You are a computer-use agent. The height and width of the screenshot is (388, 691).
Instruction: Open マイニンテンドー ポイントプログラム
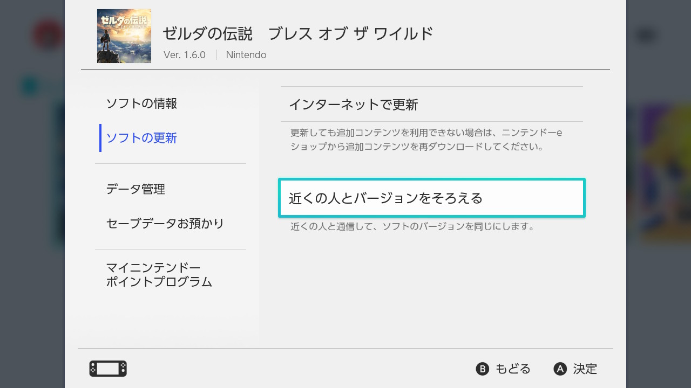(x=159, y=275)
